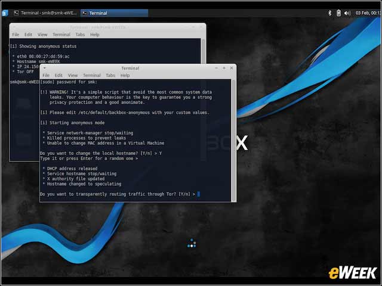Open Help menu in background terminal

(x=95, y=35)
